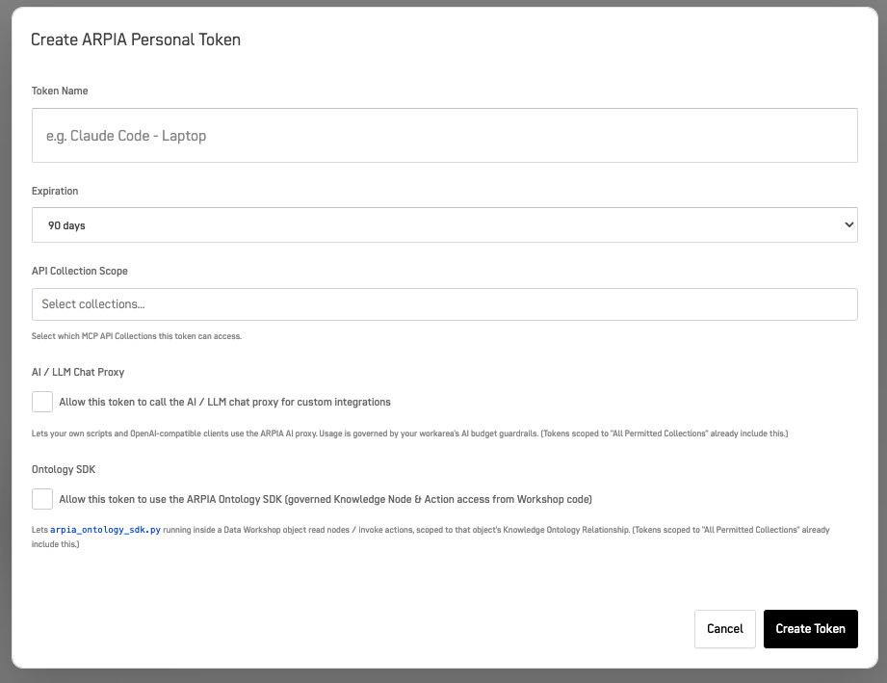Click the 'Token Name' label
Screen dimensions: 887x683
coord(60,91)
